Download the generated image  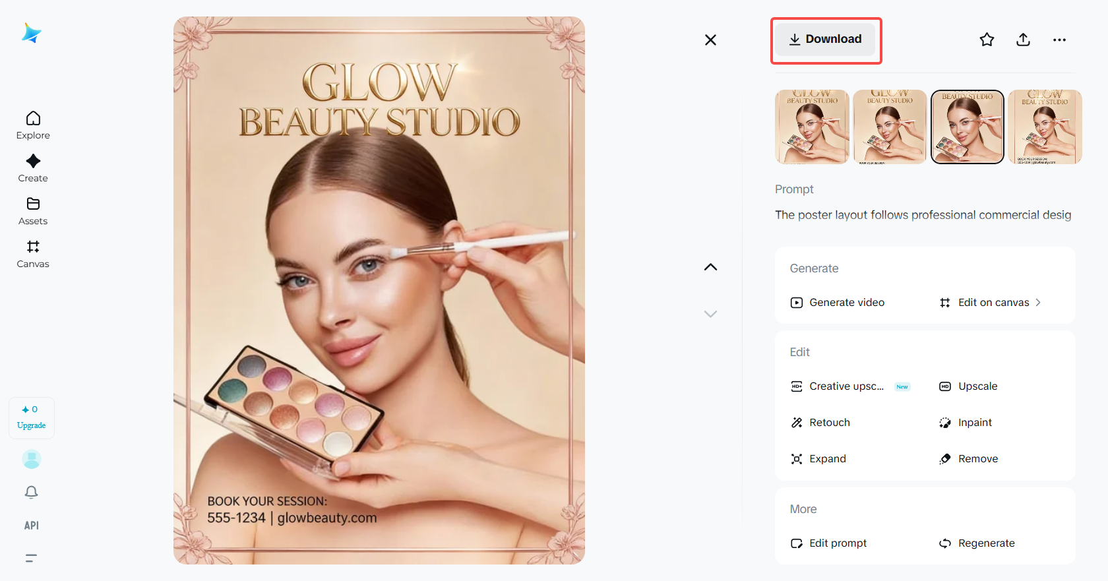click(825, 40)
